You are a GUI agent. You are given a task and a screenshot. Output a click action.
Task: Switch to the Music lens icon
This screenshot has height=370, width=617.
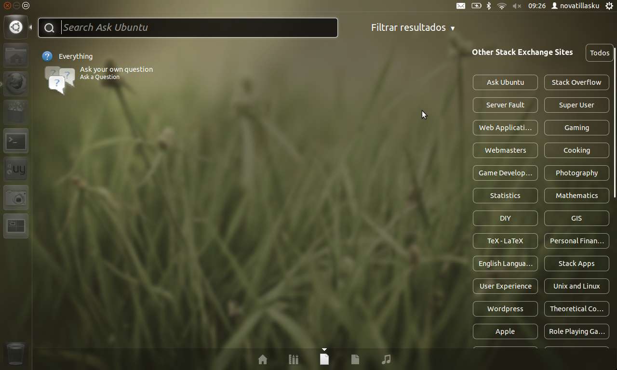pyautogui.click(x=386, y=359)
